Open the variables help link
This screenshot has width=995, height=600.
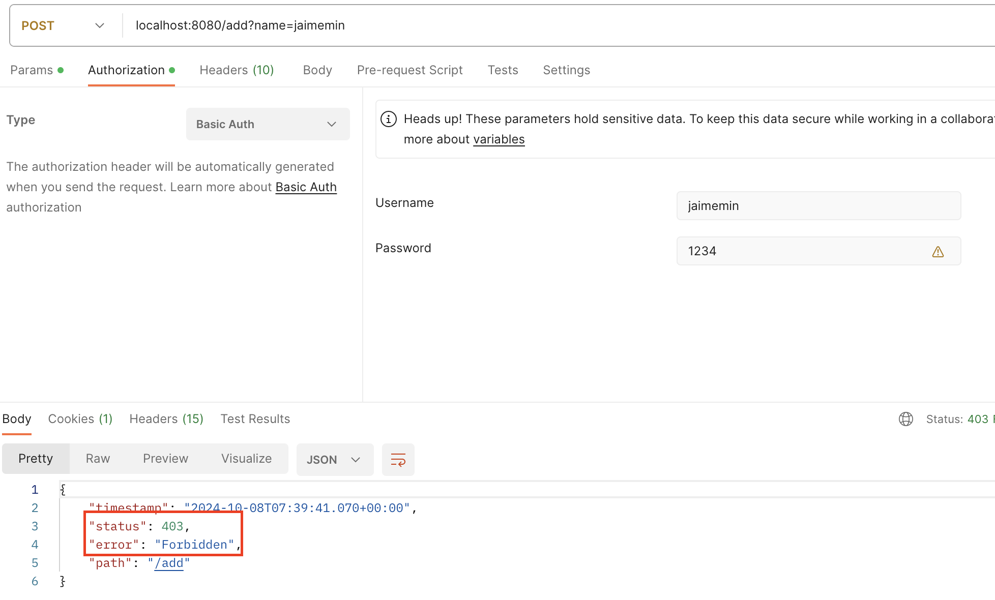[499, 139]
